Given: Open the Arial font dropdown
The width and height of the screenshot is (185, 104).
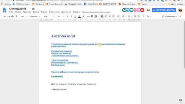Looking at the screenshot, I should coord(49,16).
